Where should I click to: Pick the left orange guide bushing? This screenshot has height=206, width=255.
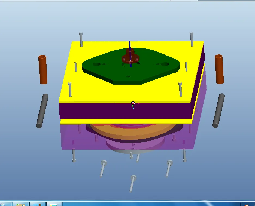pyautogui.click(x=43, y=70)
